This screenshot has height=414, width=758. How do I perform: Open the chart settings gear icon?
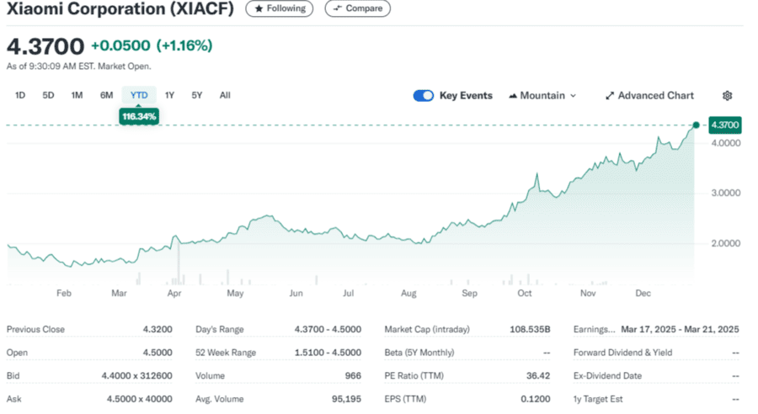pos(727,96)
